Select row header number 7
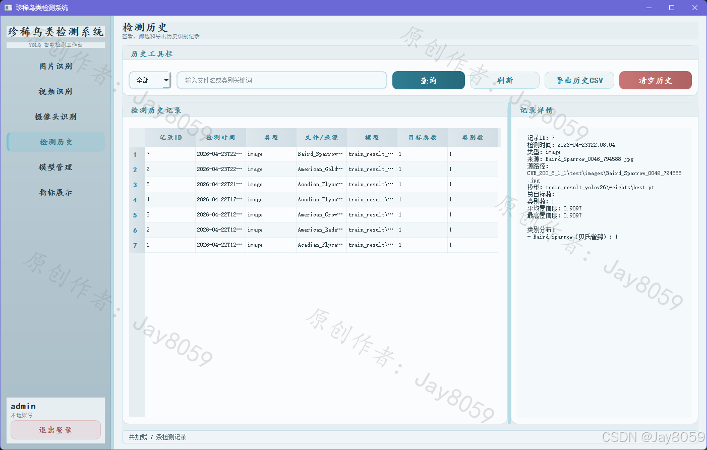Screen dimensions: 707x450 coord(137,245)
